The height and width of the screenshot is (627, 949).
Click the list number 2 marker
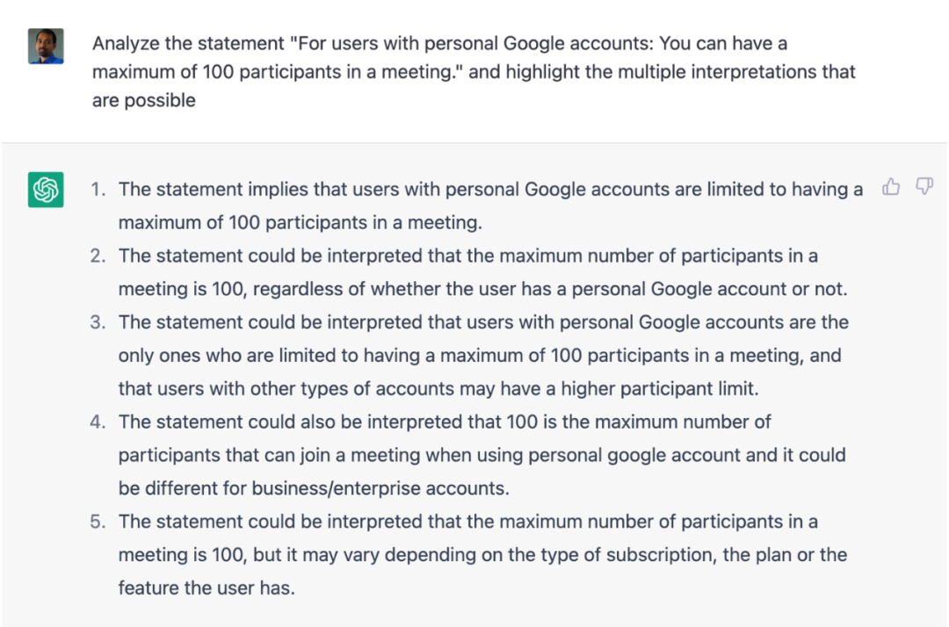(98, 256)
